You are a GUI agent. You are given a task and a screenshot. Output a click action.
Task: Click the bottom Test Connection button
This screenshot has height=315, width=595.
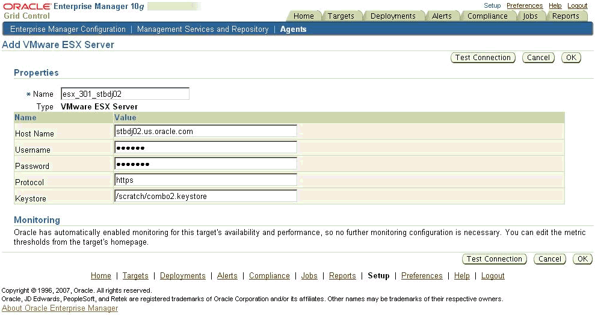[494, 259]
